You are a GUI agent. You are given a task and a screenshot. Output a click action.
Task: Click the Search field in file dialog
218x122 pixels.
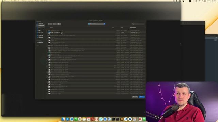click(138, 24)
